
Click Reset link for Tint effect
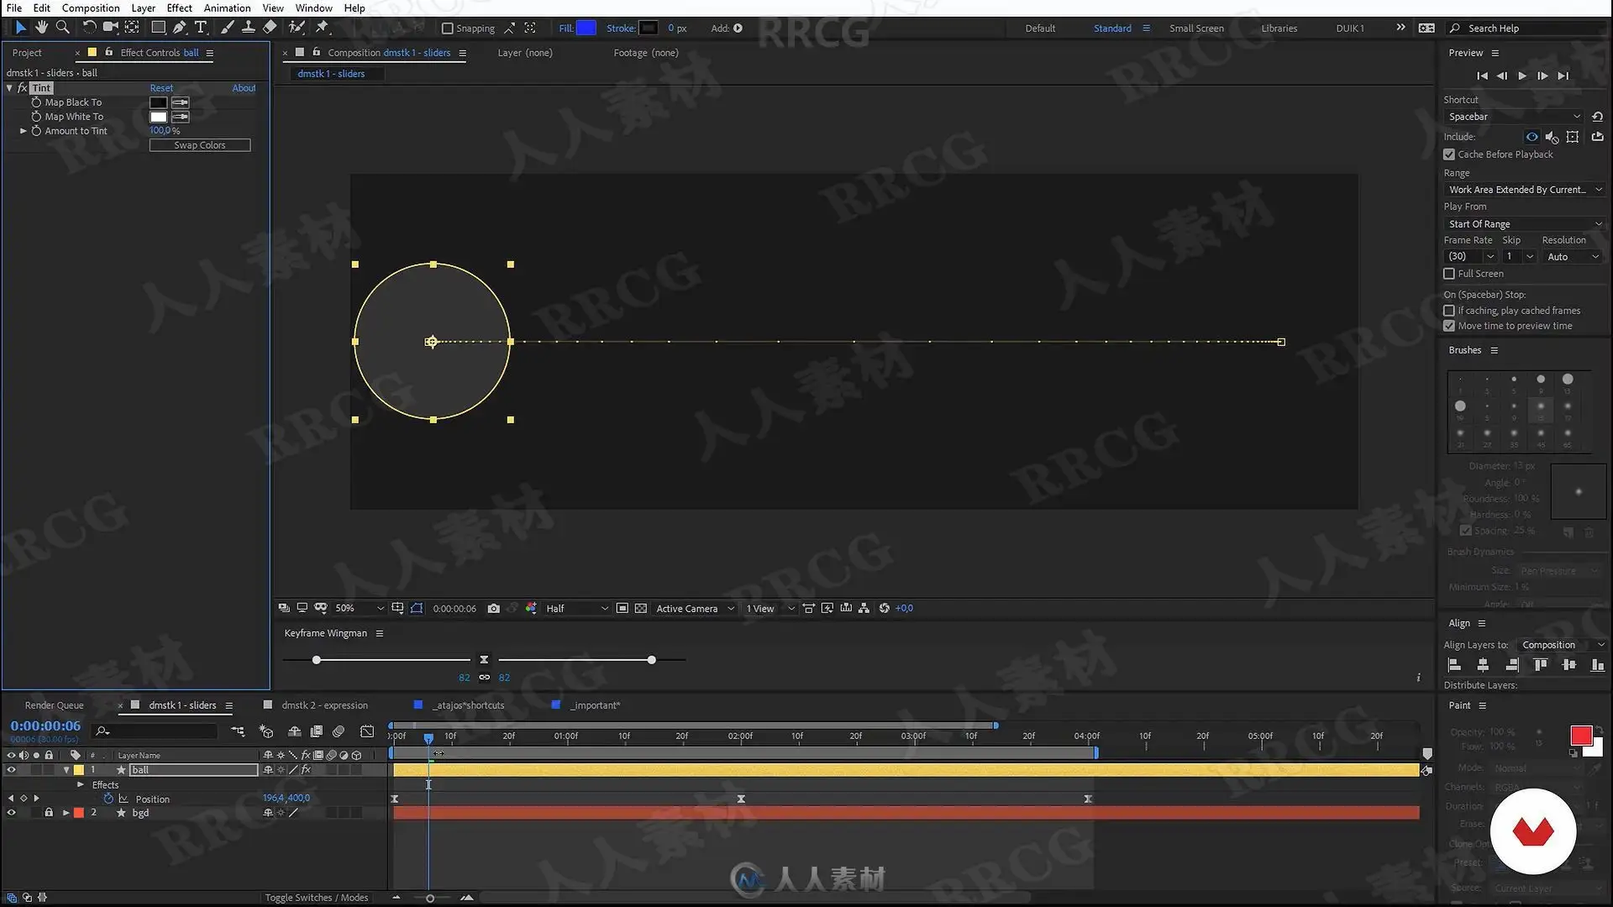[161, 88]
